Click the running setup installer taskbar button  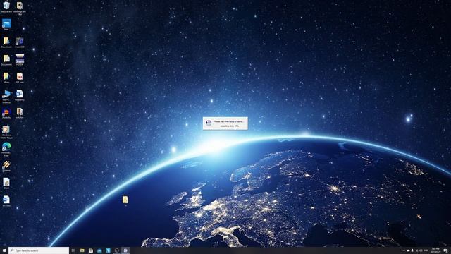[x=125, y=250]
